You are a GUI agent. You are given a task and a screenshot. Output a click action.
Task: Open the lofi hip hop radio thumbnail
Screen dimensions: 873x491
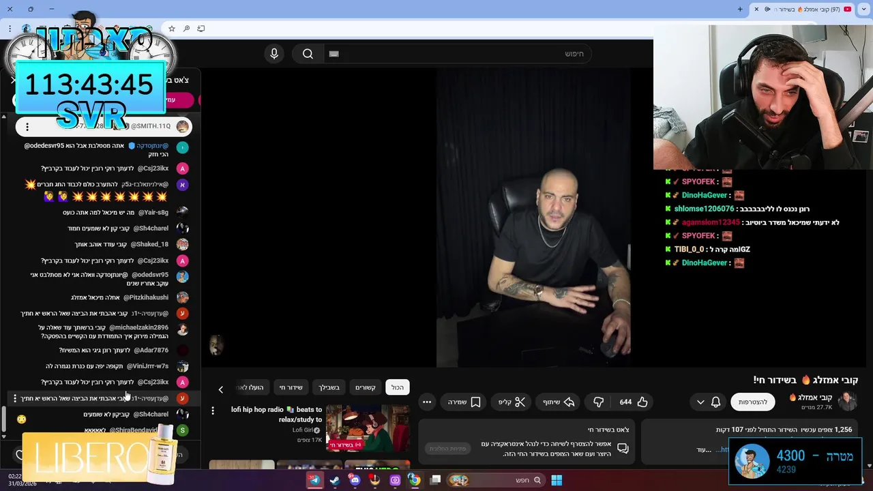point(368,428)
